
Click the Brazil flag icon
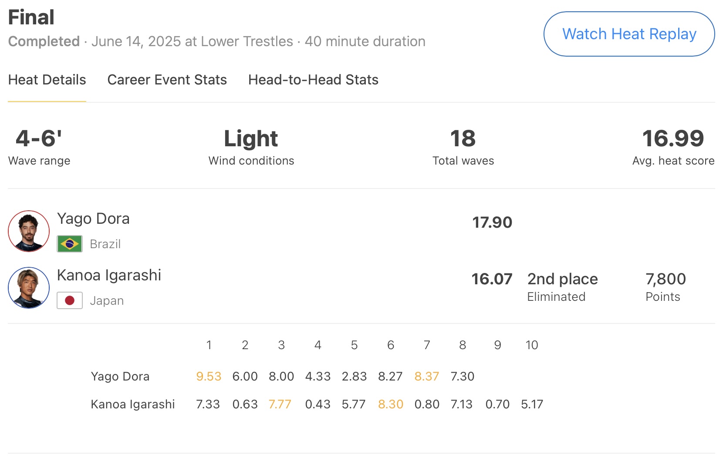(x=70, y=244)
